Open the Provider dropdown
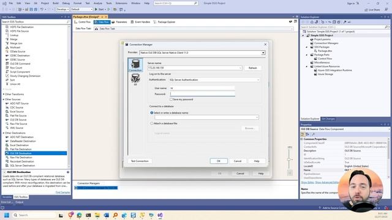This screenshot has width=392, height=220. pyautogui.click(x=263, y=53)
